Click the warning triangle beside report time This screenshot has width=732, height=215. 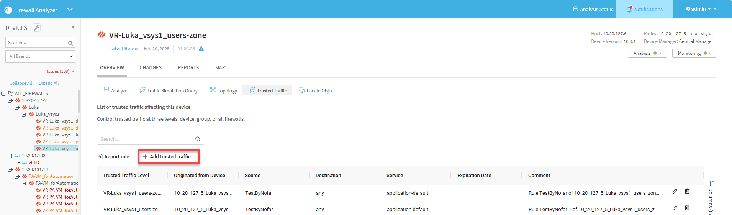click(x=201, y=49)
